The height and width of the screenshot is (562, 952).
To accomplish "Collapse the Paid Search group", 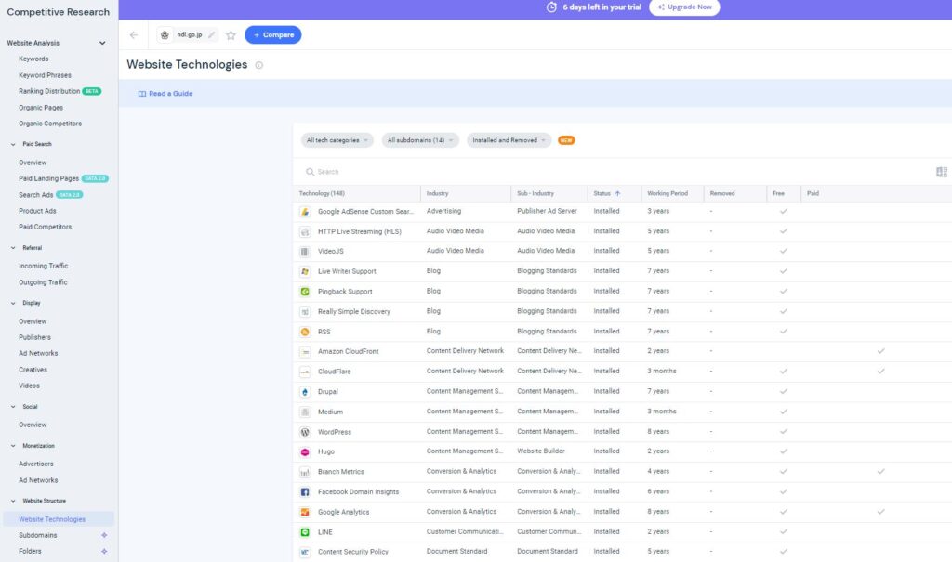I will coord(13,144).
